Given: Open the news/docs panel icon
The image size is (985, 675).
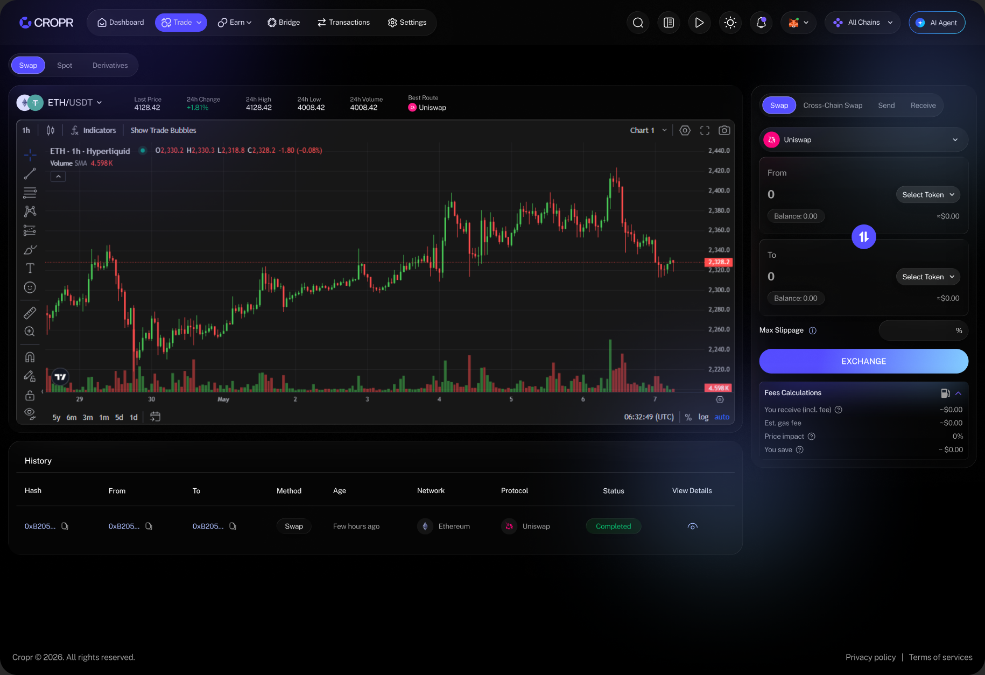Looking at the screenshot, I should [669, 23].
